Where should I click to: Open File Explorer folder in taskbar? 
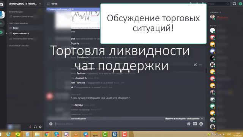(37, 134)
